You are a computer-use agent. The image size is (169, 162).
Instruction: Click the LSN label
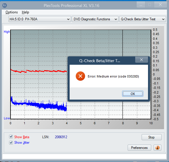point(46,137)
